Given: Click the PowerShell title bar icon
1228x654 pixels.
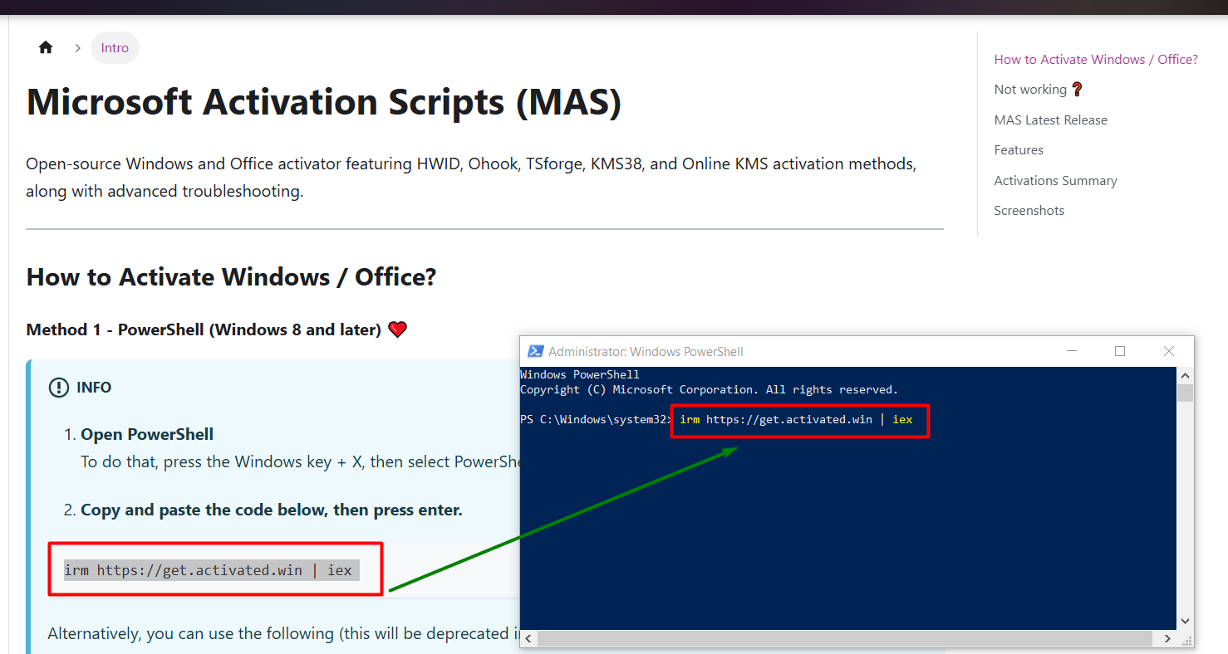Looking at the screenshot, I should (x=536, y=351).
